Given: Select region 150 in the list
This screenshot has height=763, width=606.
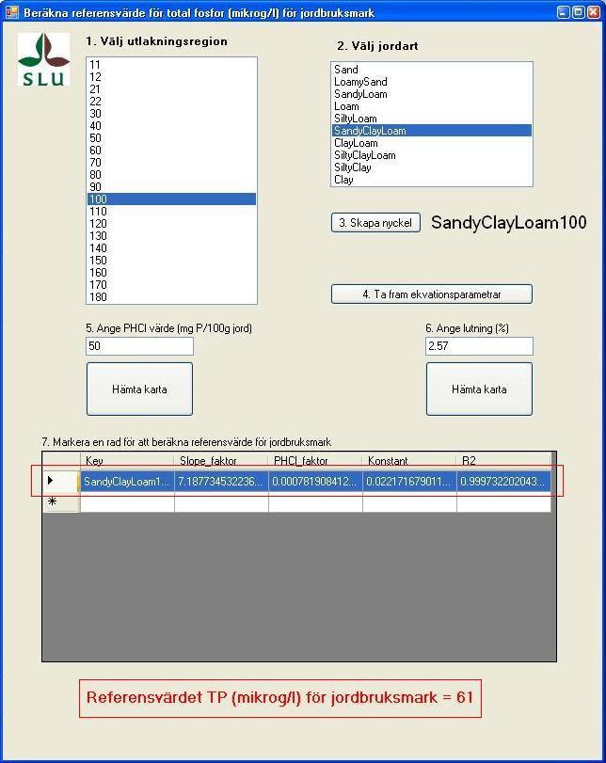Looking at the screenshot, I should click(x=171, y=261).
